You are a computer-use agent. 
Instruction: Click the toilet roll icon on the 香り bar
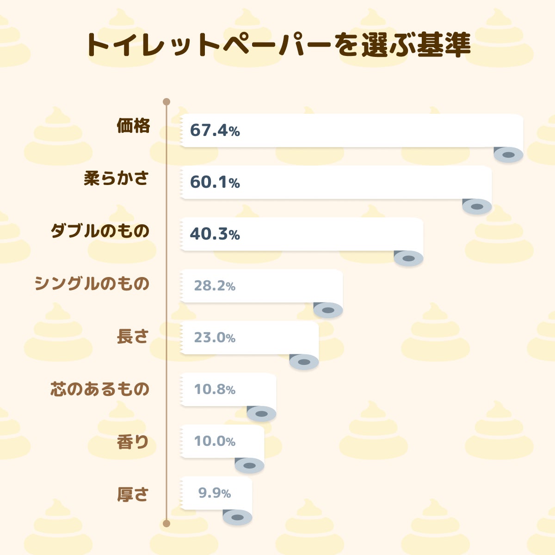(249, 465)
